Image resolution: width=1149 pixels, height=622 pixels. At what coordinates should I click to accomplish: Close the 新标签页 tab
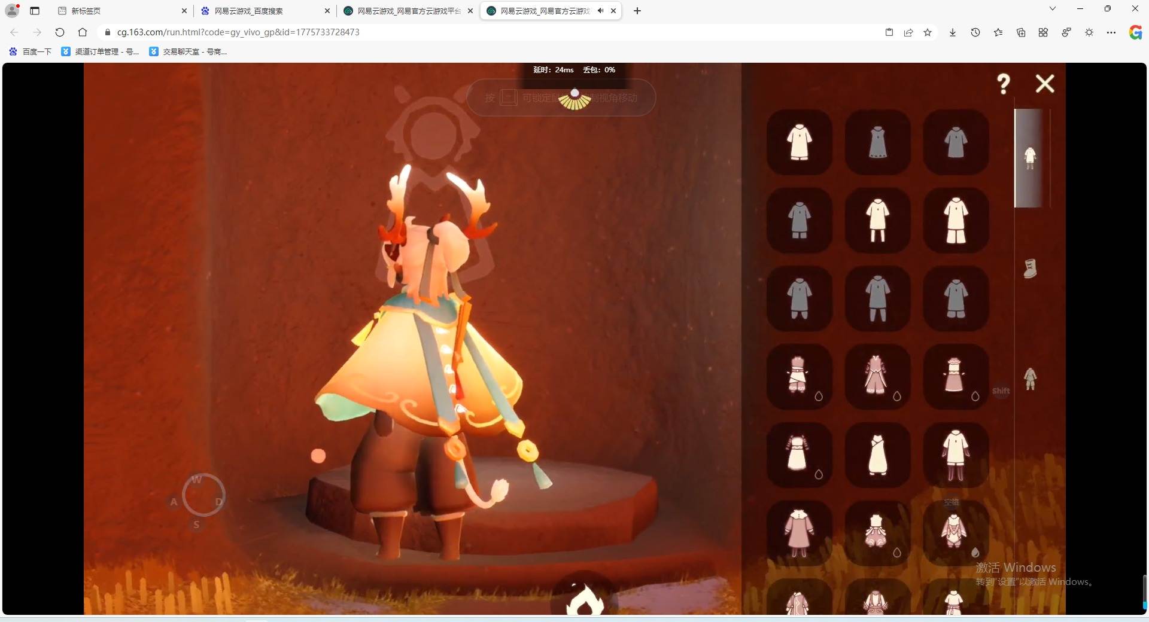click(184, 11)
